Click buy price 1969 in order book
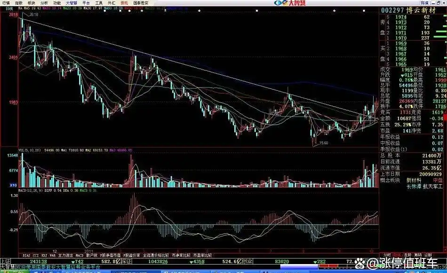The width and height of the screenshot is (447, 273). pos(400,43)
